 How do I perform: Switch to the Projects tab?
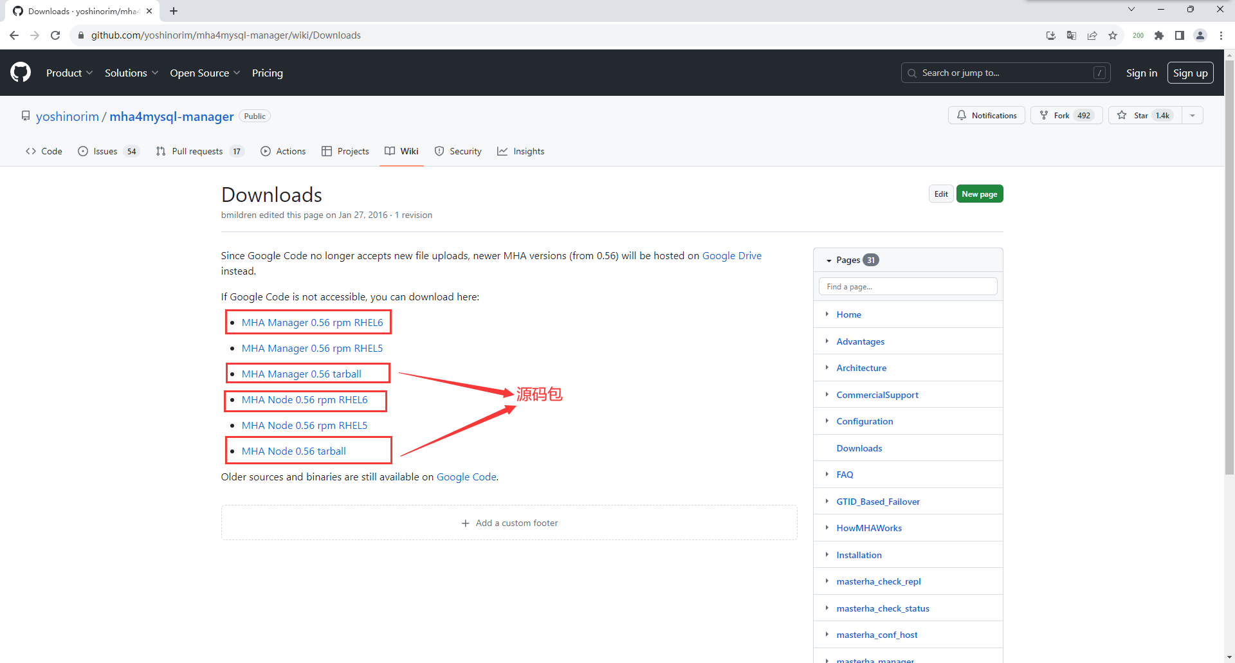345,151
